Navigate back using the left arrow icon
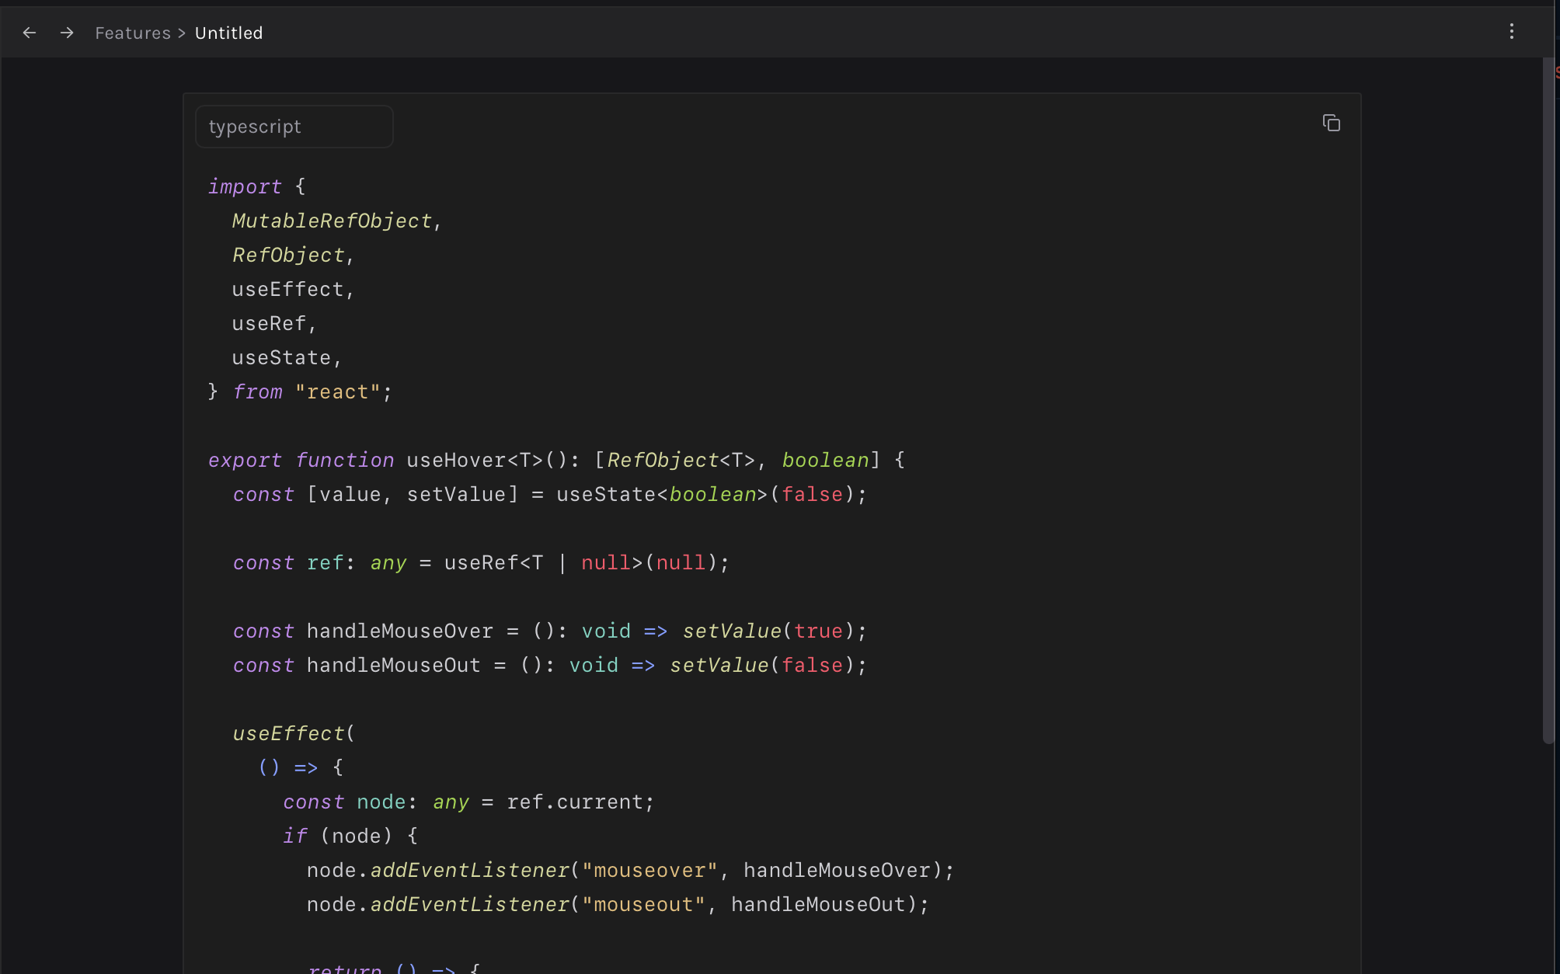The width and height of the screenshot is (1560, 974). click(x=30, y=33)
